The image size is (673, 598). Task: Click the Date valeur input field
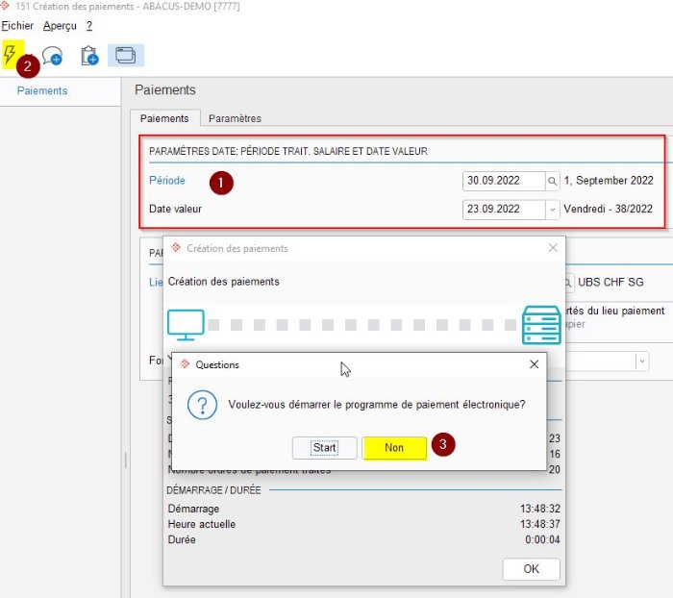click(504, 210)
